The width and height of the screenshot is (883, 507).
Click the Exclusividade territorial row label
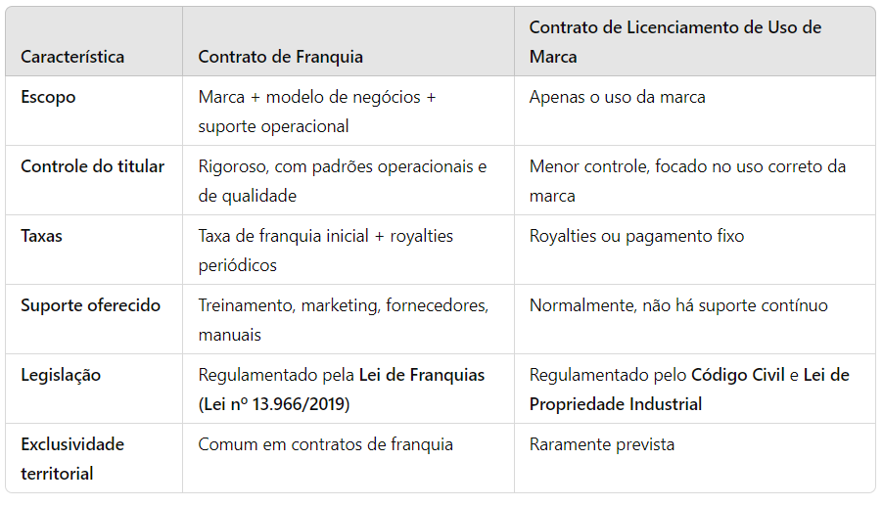point(72,459)
